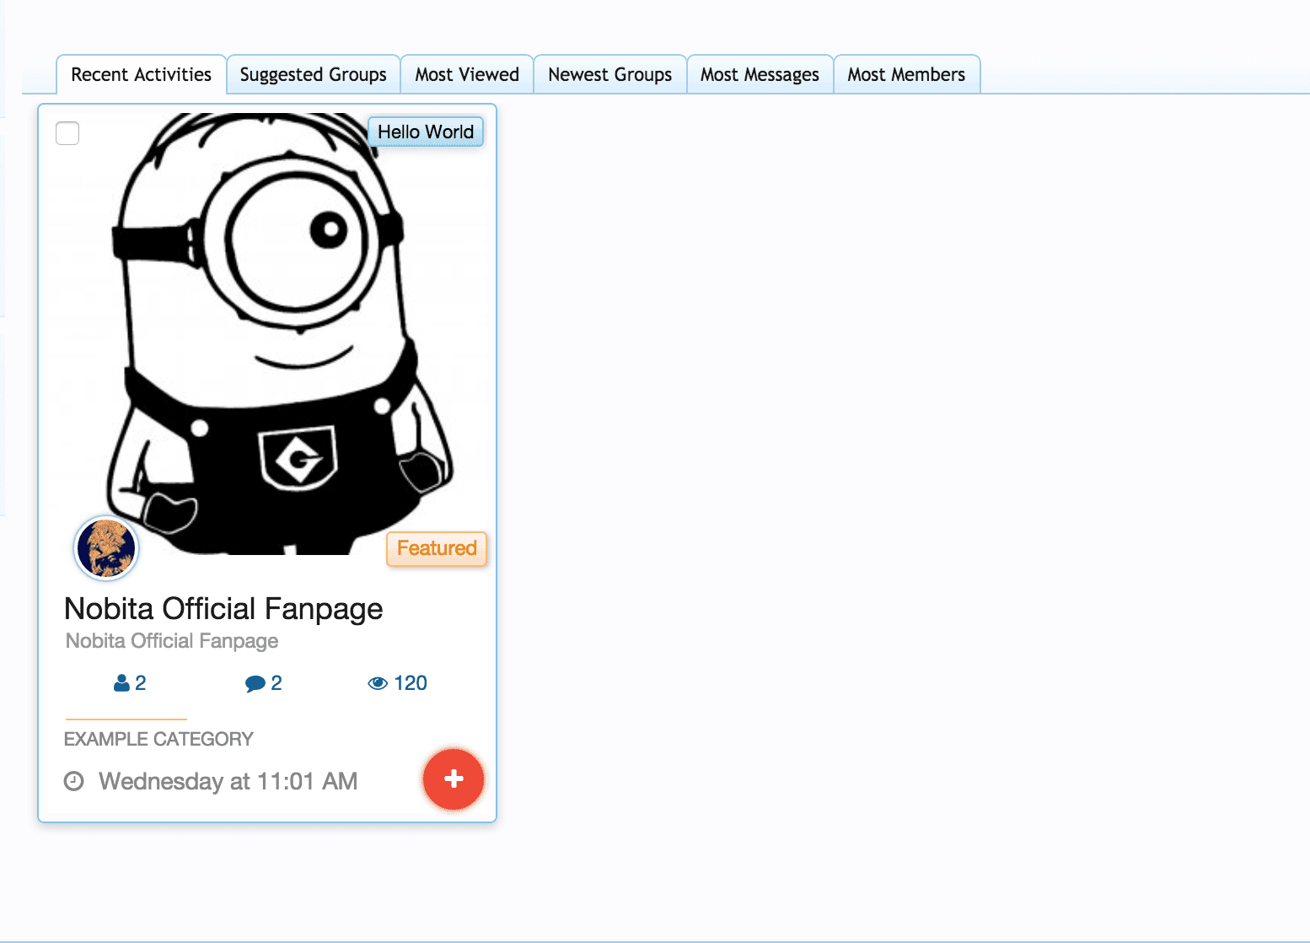Switch to Suggested Groups tab
Image resolution: width=1310 pixels, height=943 pixels.
click(x=313, y=74)
